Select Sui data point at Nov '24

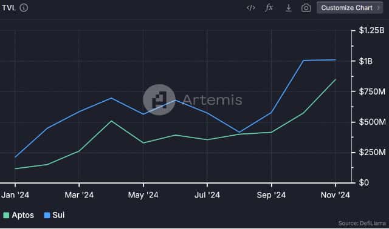click(336, 60)
